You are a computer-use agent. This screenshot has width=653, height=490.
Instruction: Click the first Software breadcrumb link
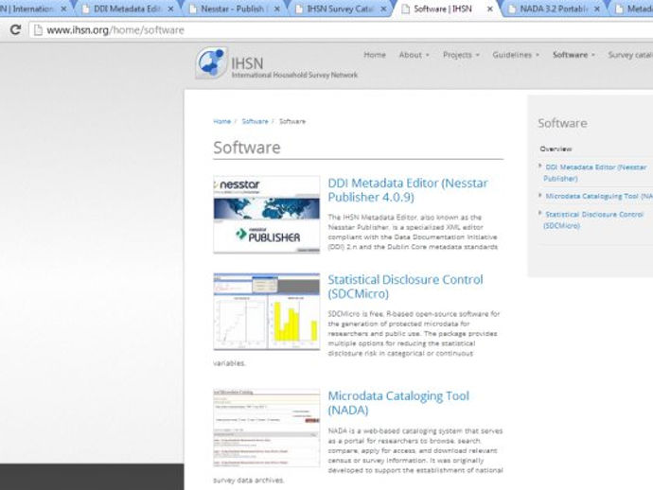tap(255, 121)
